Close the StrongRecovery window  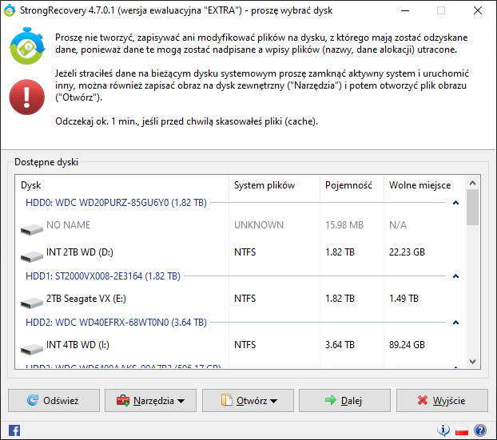tap(478, 10)
